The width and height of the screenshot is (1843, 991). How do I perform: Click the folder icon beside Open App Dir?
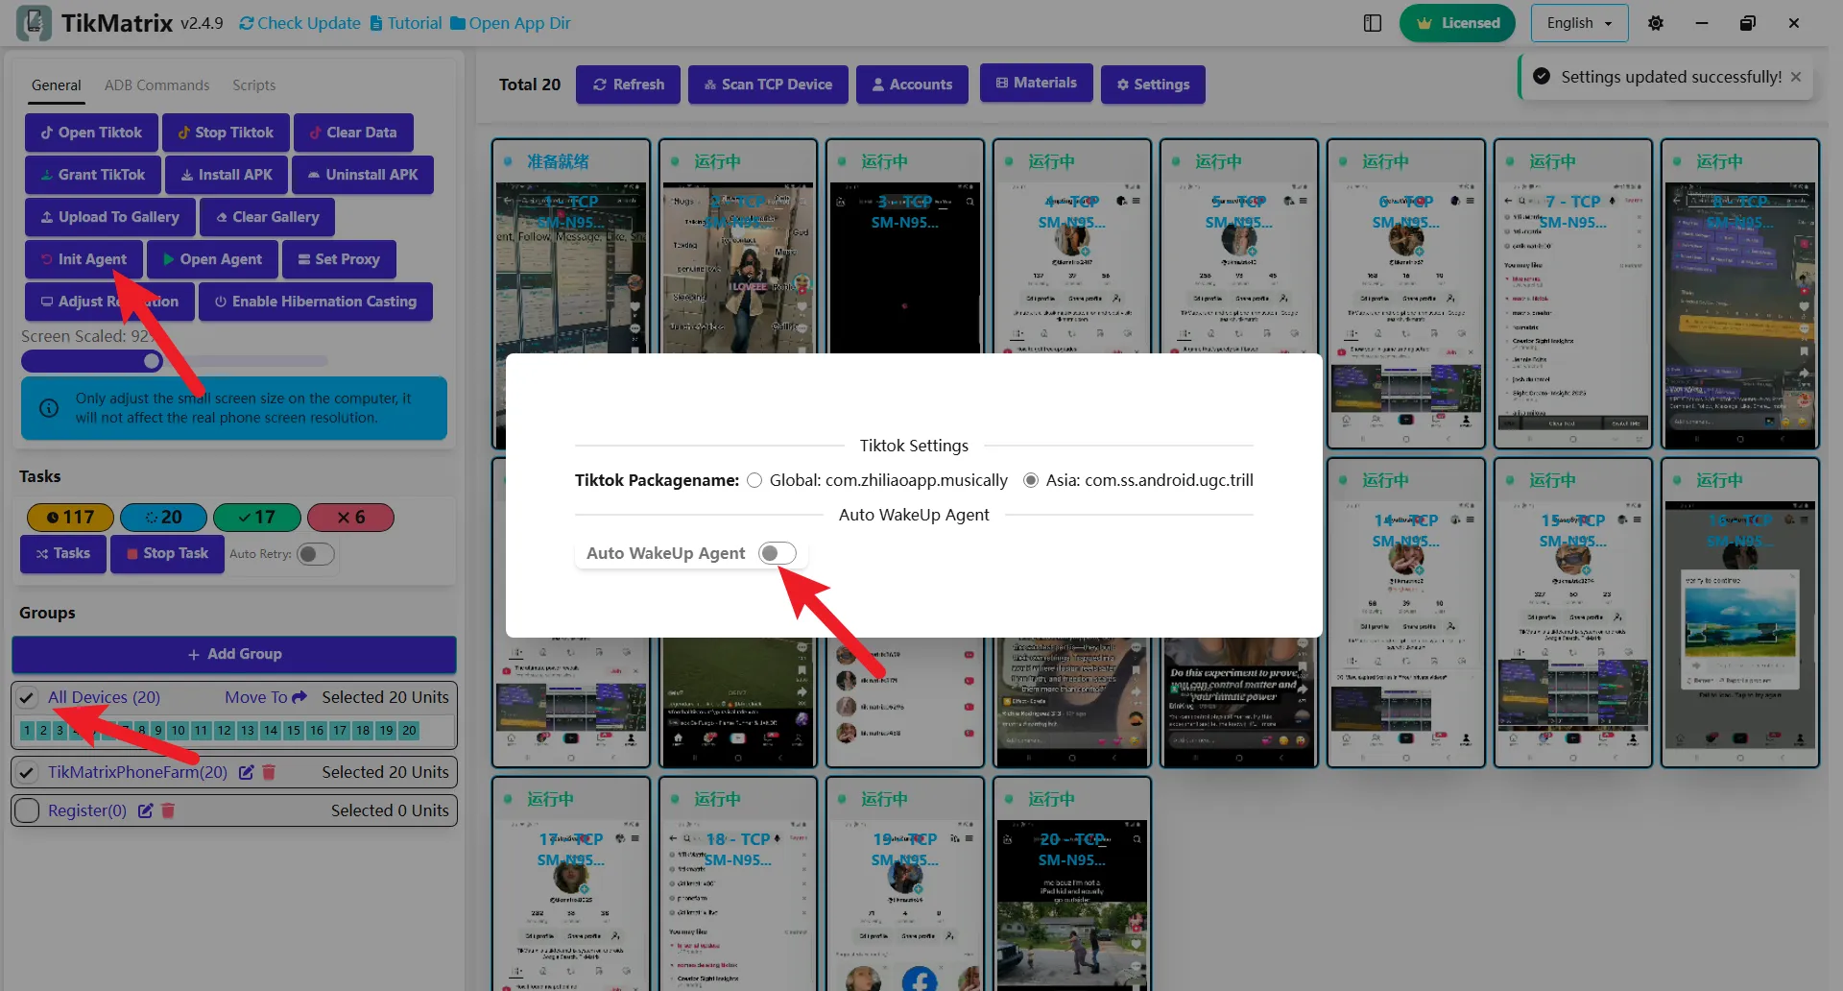coord(458,22)
